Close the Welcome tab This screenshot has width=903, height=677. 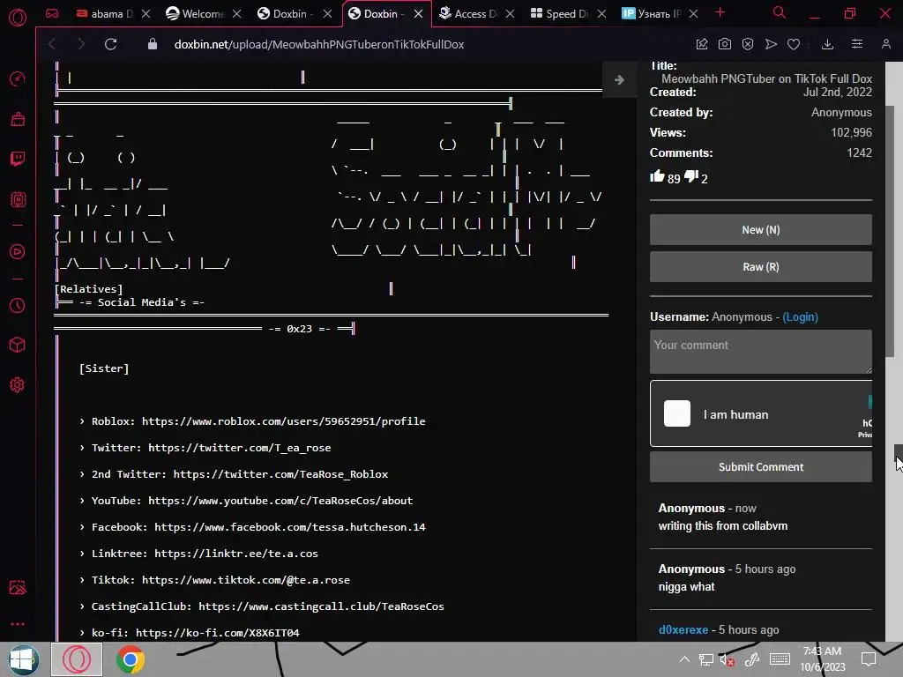point(236,14)
